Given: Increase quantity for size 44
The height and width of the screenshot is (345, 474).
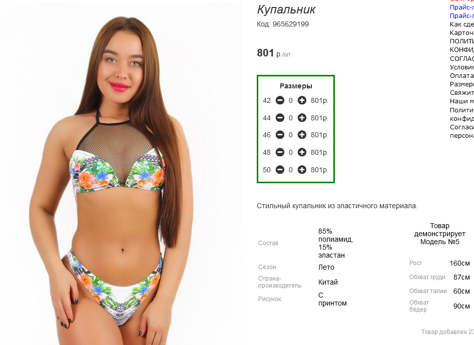Looking at the screenshot, I should tap(302, 118).
